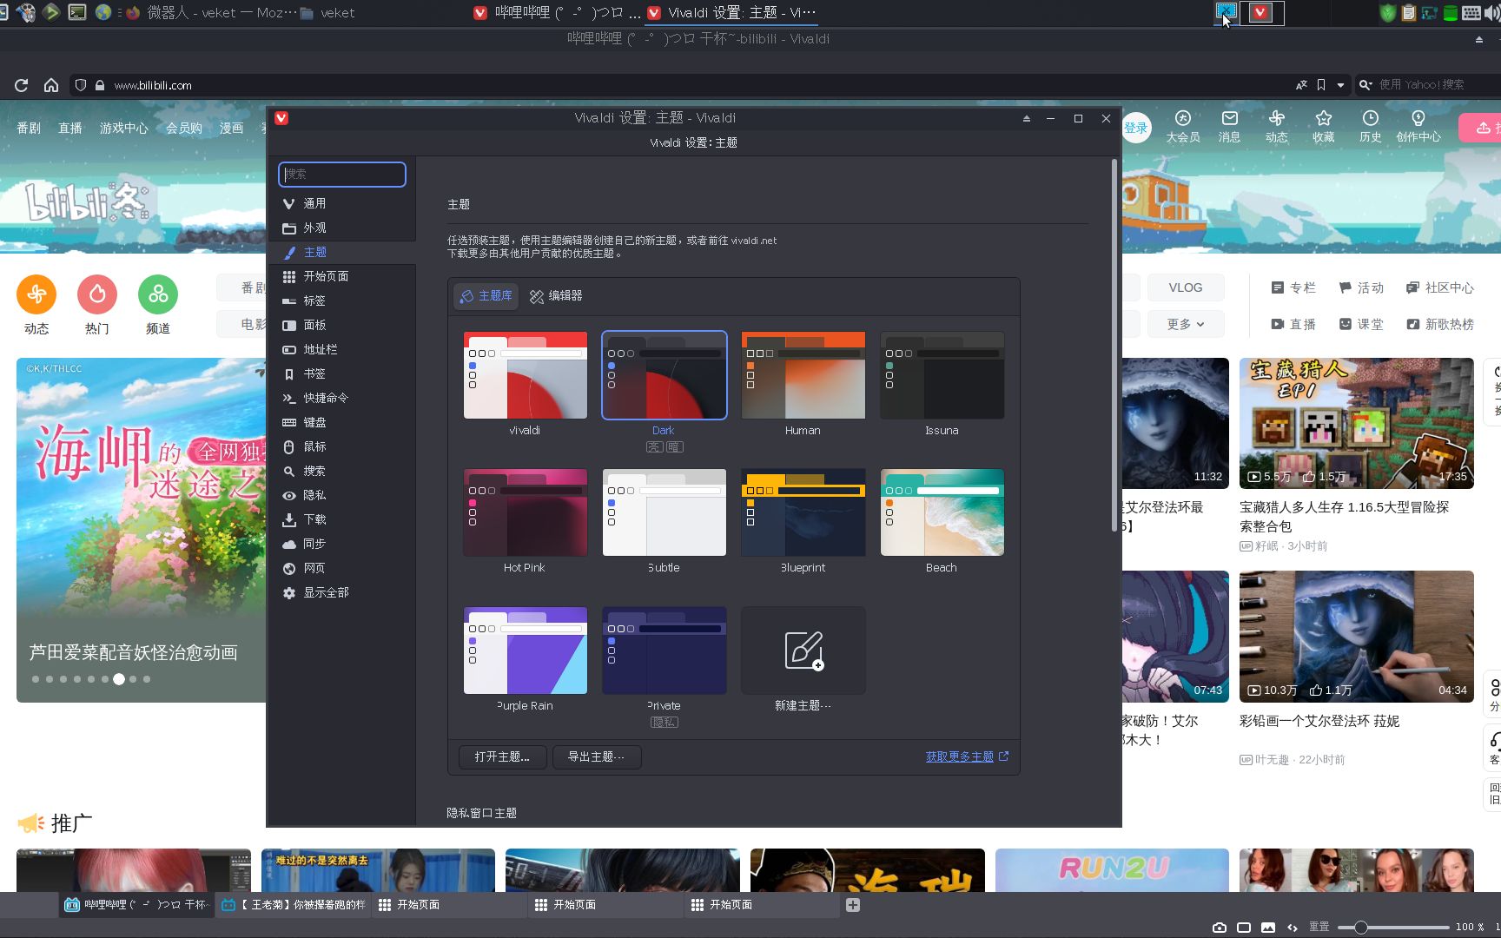The width and height of the screenshot is (1501, 938).
Task: Open the 新歌热榜 link on bilibili
Action: [1439, 324]
